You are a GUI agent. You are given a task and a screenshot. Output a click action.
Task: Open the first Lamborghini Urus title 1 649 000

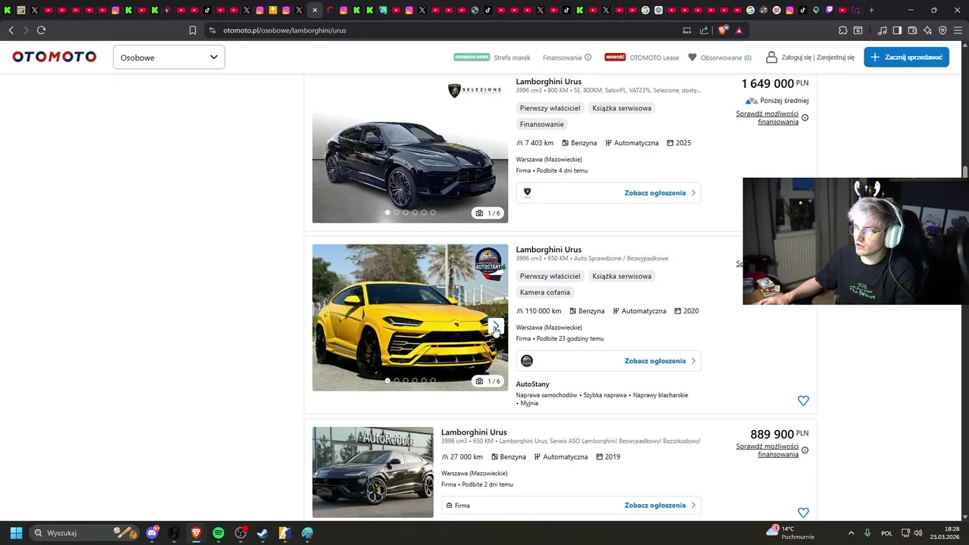[549, 82]
